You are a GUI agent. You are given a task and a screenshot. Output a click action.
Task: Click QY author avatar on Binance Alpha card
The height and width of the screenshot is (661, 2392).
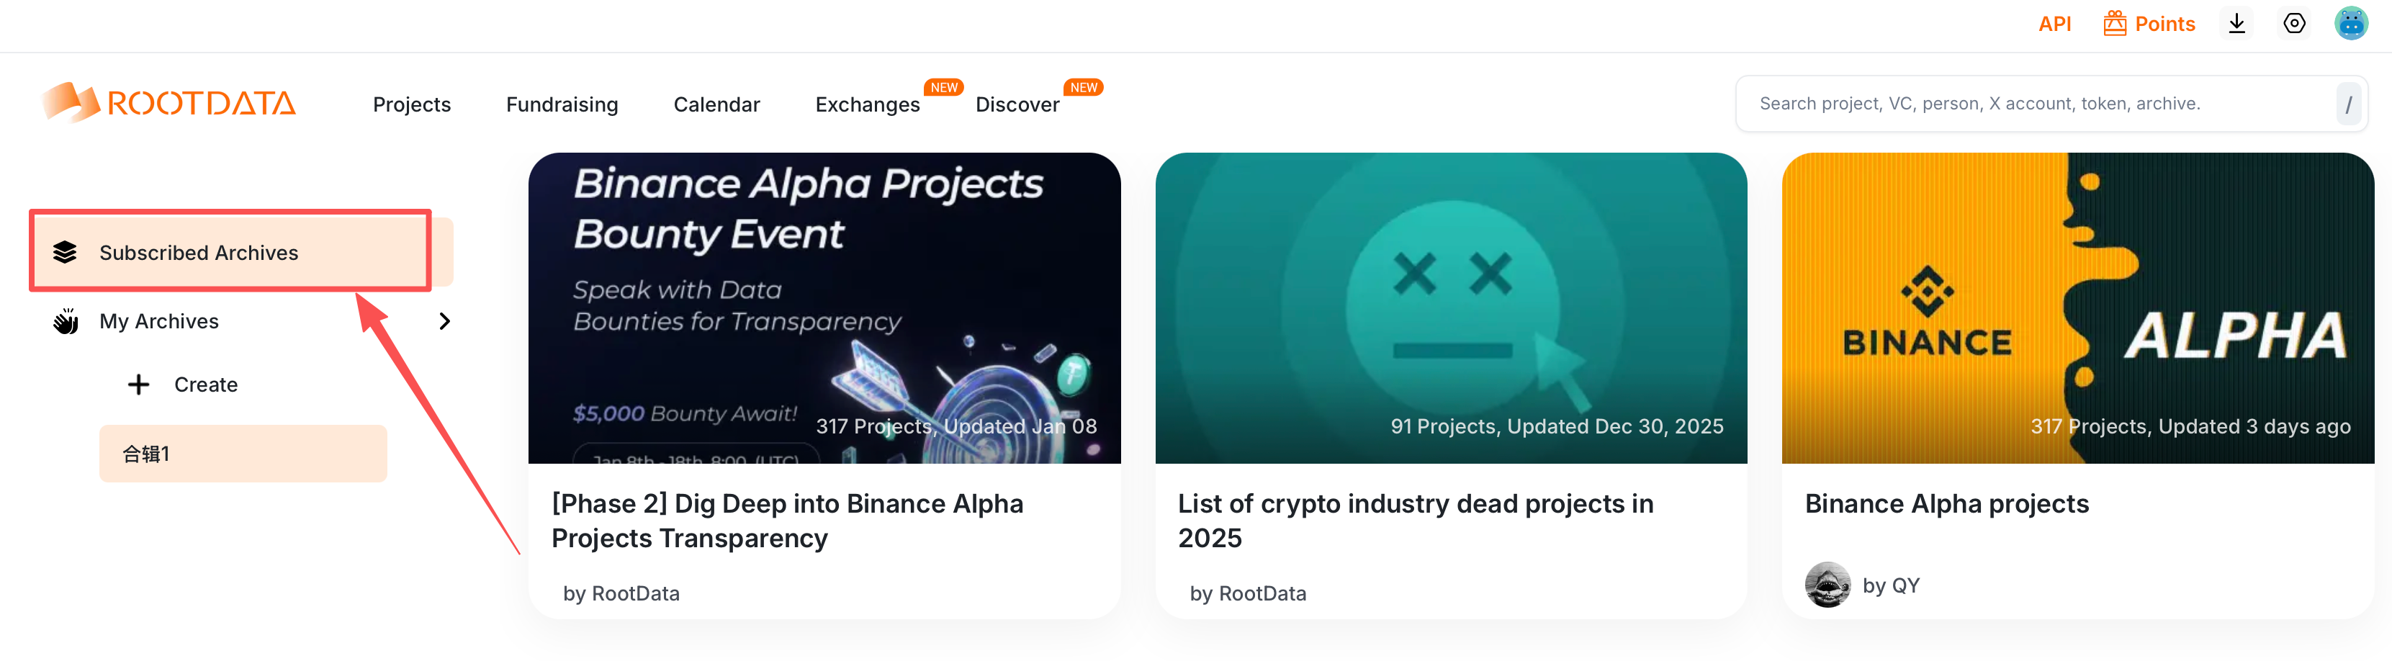[x=1827, y=585]
